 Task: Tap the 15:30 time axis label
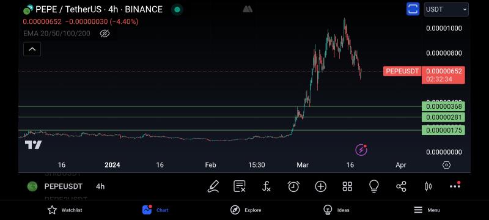[x=257, y=165]
